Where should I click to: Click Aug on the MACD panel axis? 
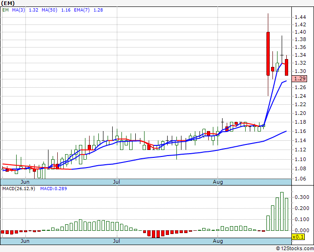217,241
